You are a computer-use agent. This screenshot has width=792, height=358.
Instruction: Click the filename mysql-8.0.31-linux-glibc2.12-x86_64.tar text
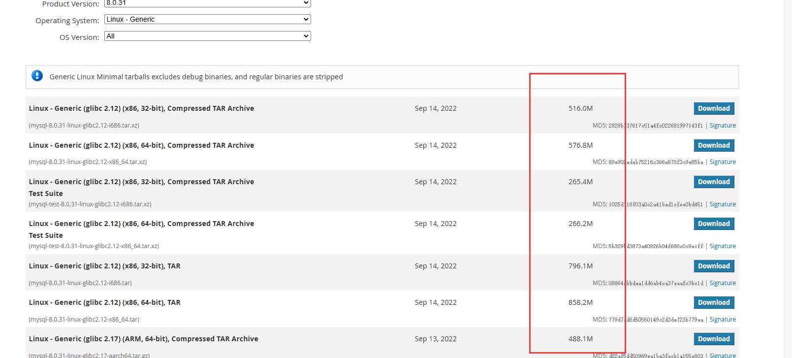click(x=84, y=320)
